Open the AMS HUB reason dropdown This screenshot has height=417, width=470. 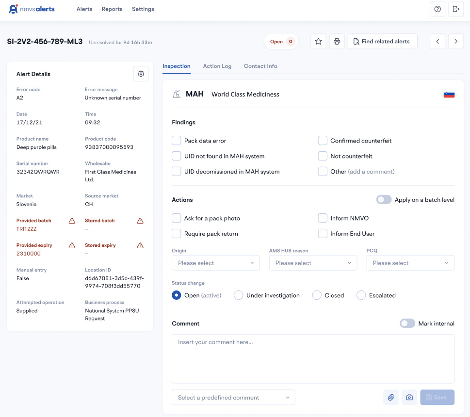pos(313,263)
